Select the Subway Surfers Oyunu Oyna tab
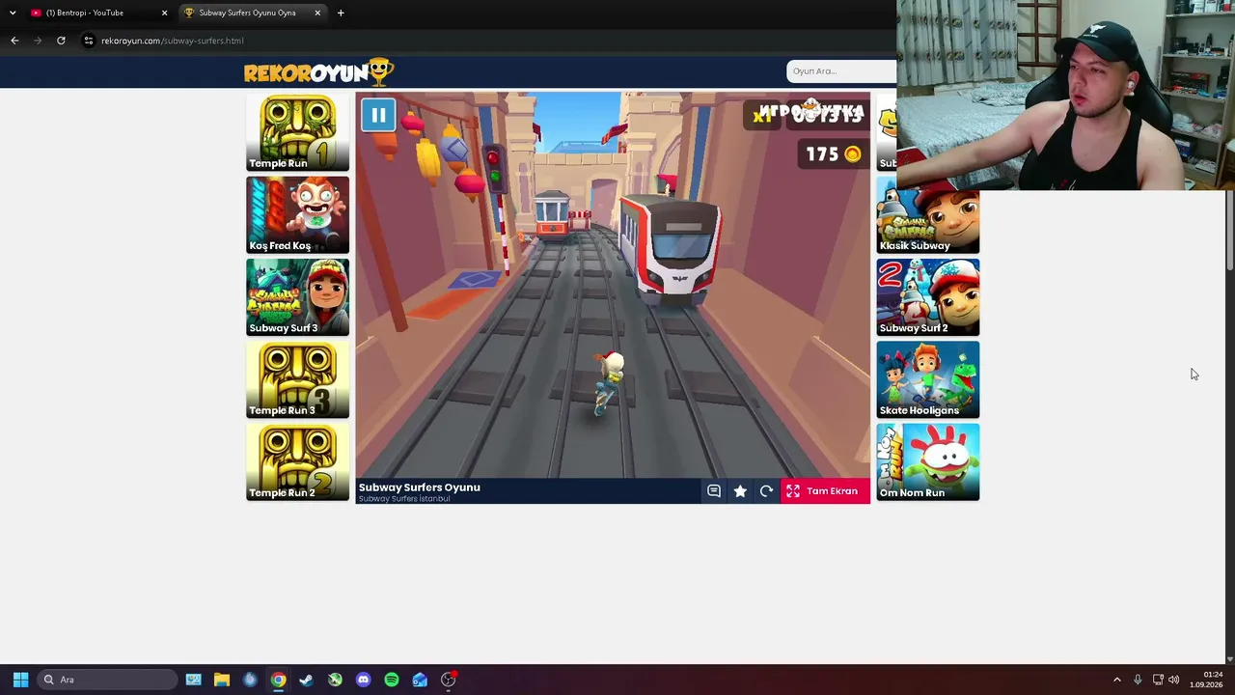 point(249,13)
